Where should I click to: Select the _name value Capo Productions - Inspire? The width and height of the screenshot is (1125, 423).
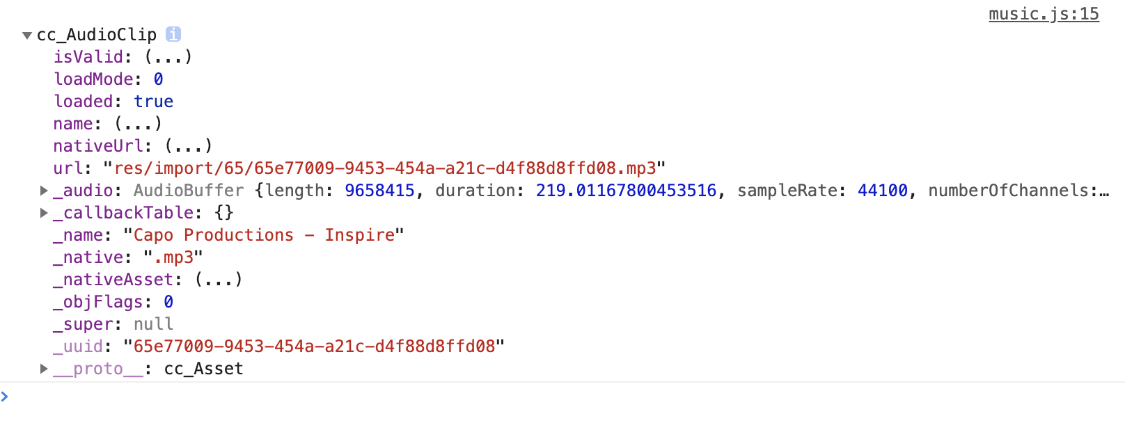[x=264, y=235]
